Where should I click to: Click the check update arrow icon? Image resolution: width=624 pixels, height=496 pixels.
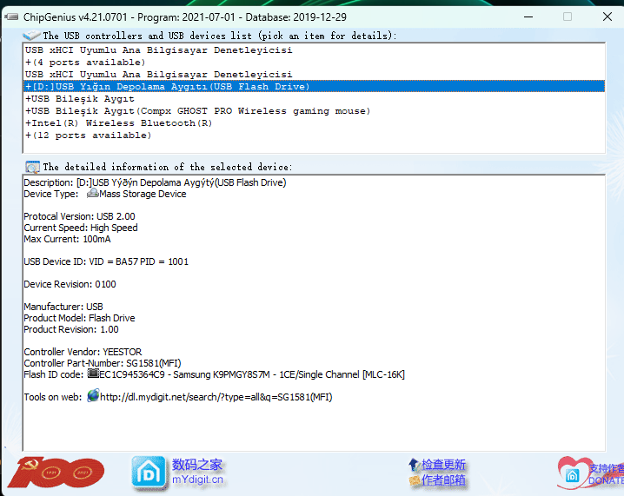pos(414,464)
